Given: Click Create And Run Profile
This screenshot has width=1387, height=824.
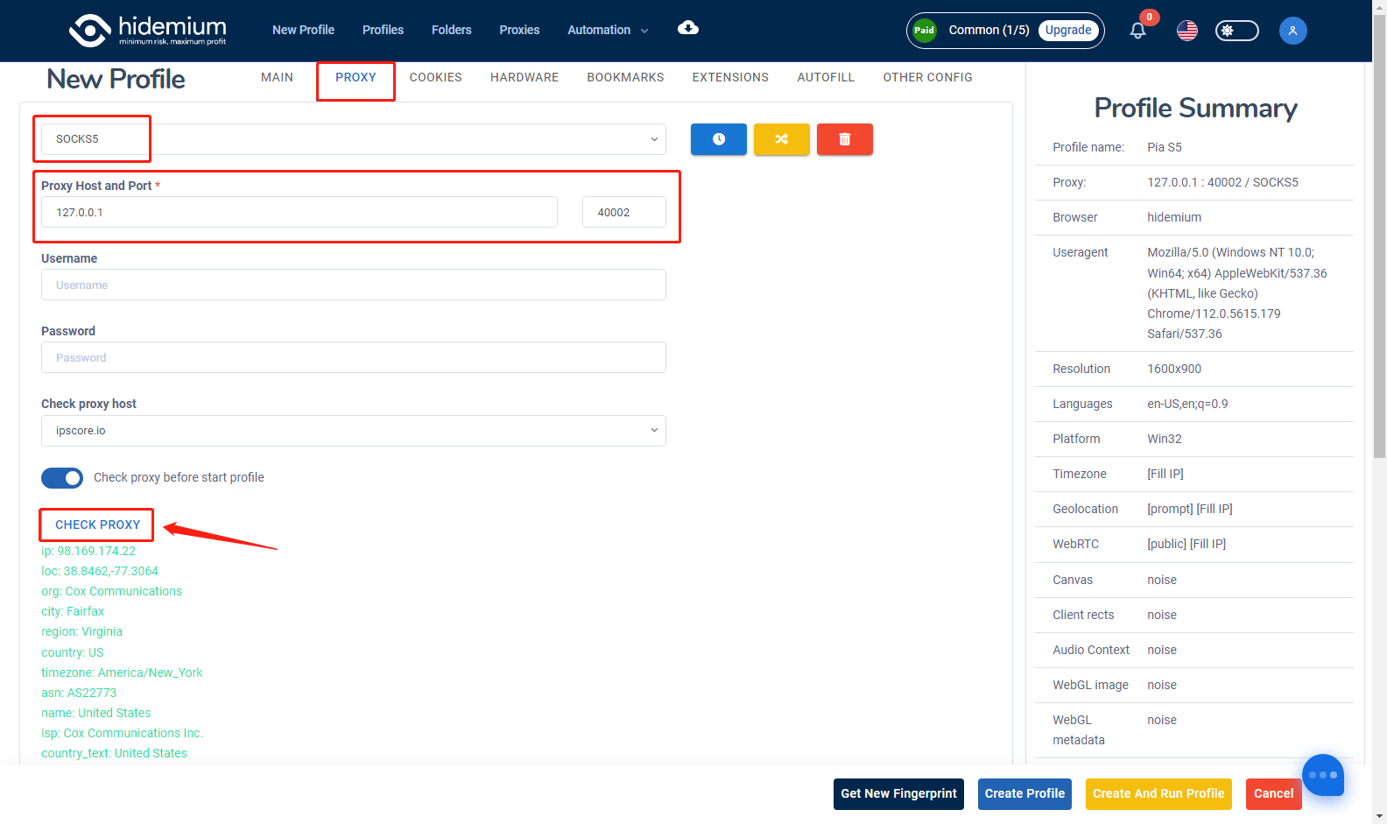Looking at the screenshot, I should (x=1158, y=793).
